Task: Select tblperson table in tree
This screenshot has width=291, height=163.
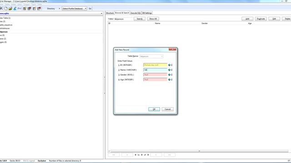Action: click(x=4, y=32)
